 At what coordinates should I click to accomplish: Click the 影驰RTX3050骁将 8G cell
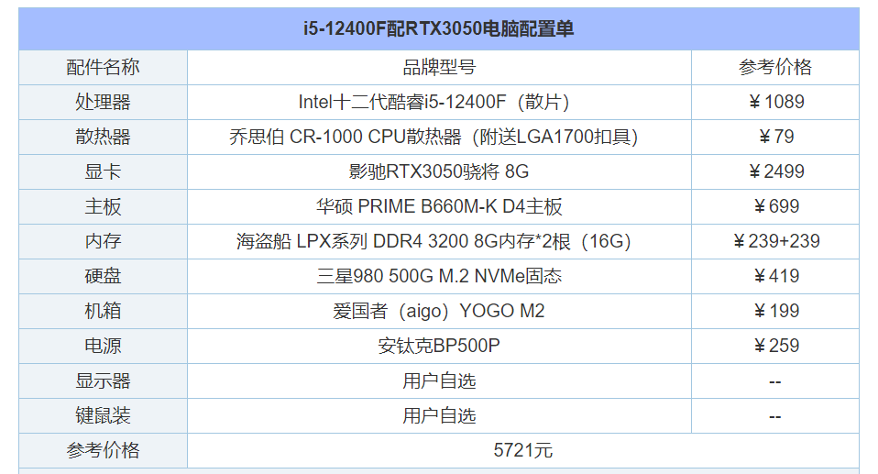click(x=439, y=171)
